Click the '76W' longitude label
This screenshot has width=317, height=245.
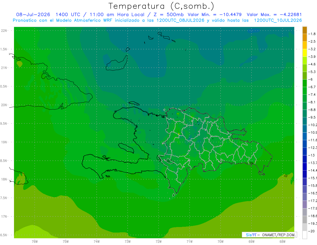click(35, 242)
